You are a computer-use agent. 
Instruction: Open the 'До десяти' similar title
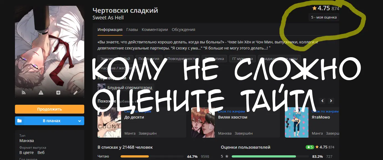134,117
